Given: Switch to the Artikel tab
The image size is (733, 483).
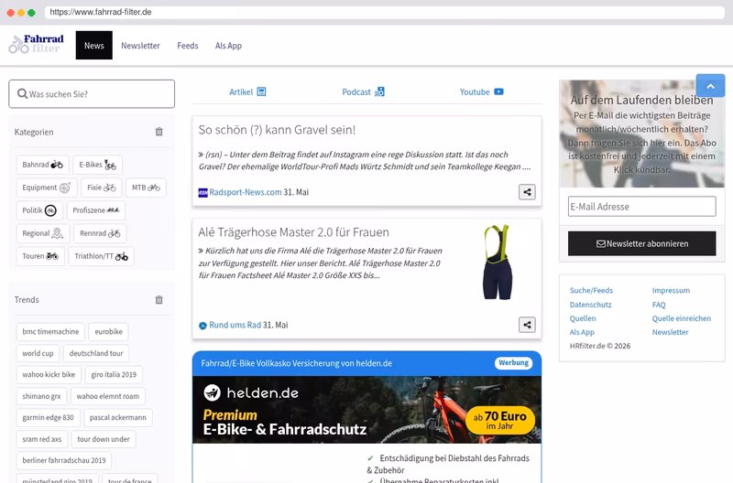Looking at the screenshot, I should (247, 91).
